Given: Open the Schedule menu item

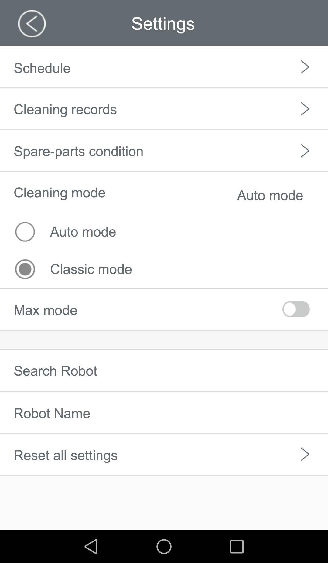Looking at the screenshot, I should pos(42,68).
